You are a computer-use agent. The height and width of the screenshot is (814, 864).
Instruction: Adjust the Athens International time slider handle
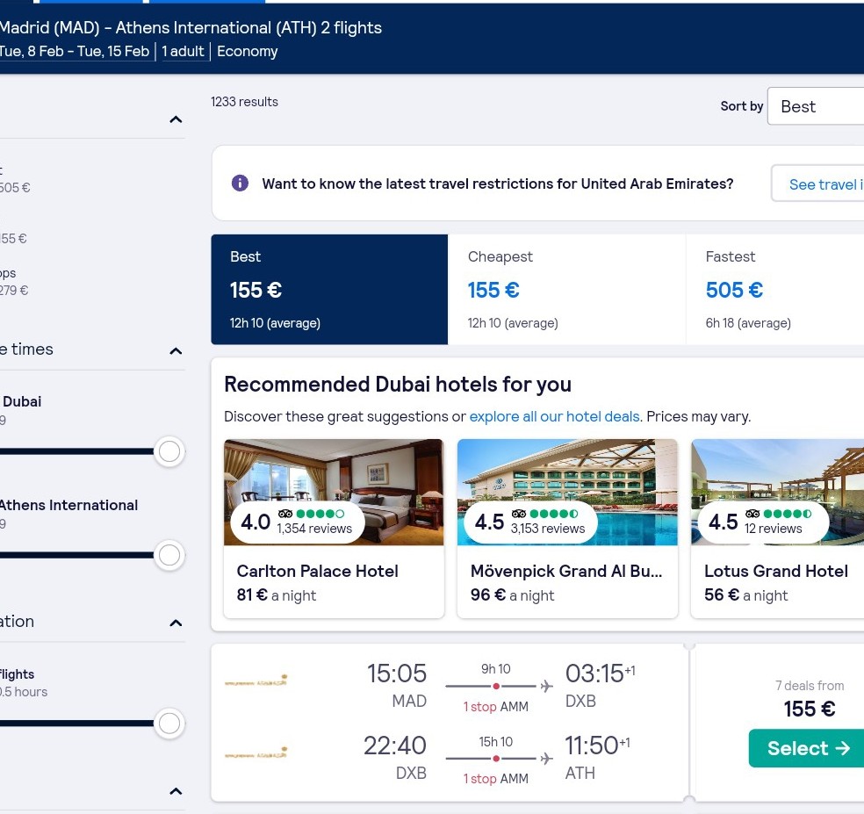pyautogui.click(x=169, y=555)
